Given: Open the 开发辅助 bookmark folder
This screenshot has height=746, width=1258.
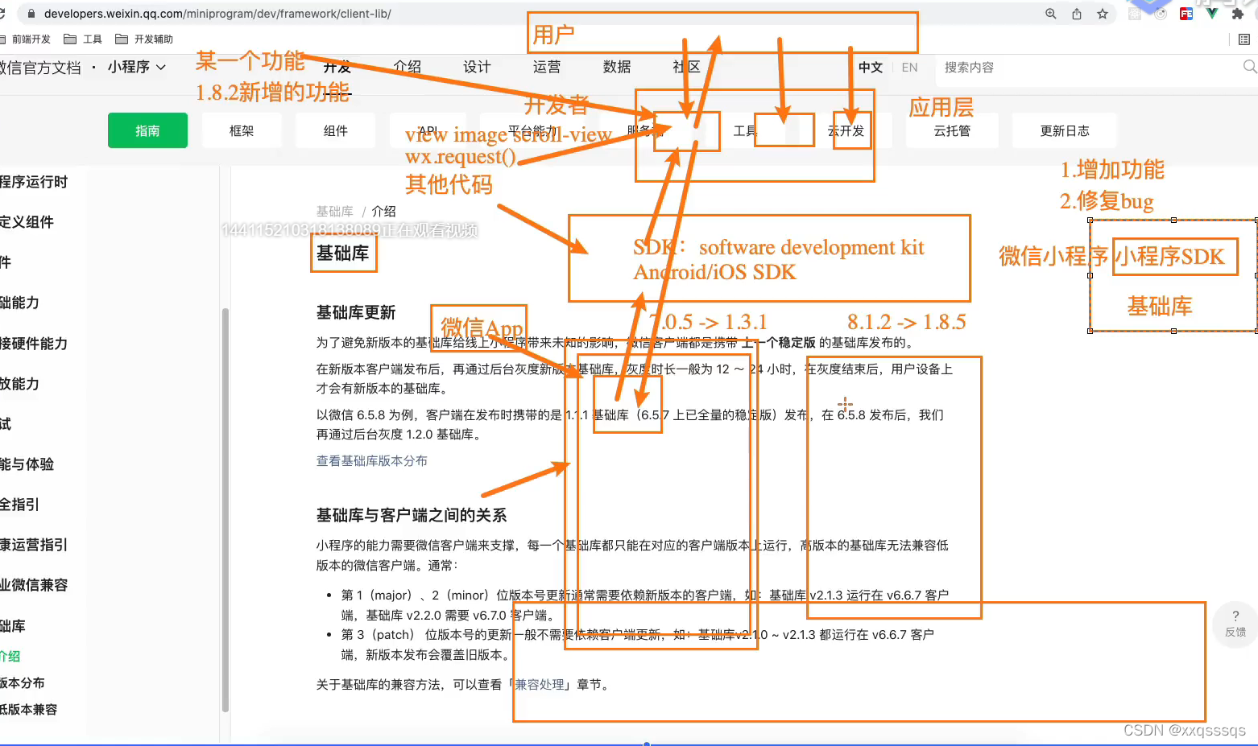Looking at the screenshot, I should pyautogui.click(x=144, y=39).
